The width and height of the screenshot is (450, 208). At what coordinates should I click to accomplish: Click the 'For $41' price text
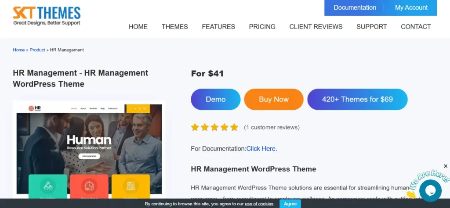click(x=207, y=74)
